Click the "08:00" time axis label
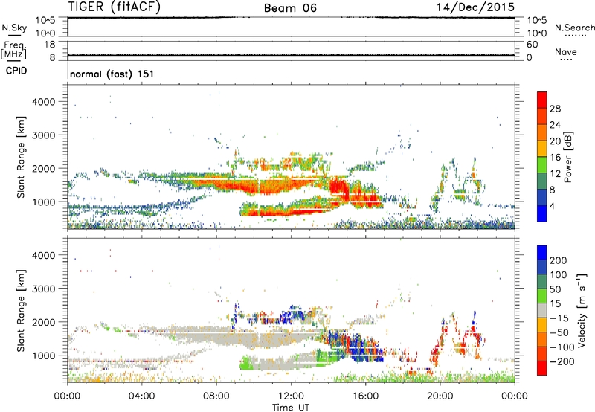 pyautogui.click(x=216, y=396)
